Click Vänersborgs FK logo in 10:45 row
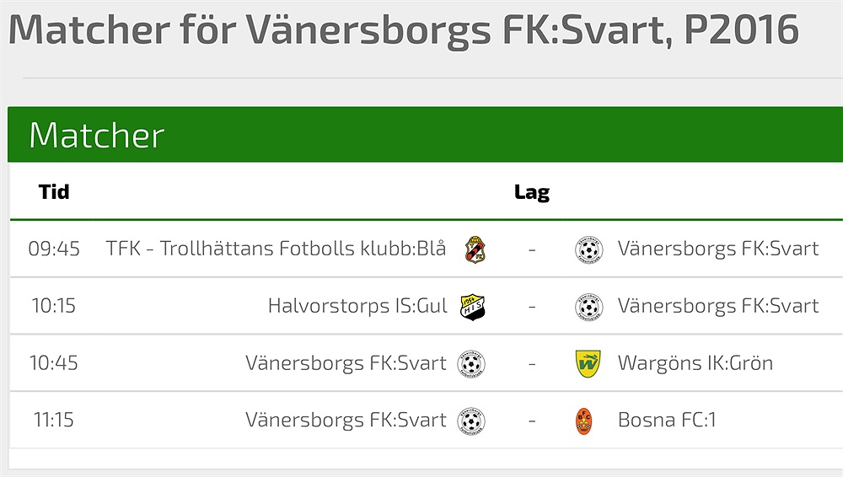Screen dimensions: 843x477 click(471, 363)
